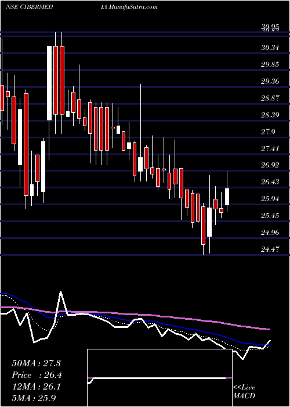Click the IA MunafaSutra.com watermark label
This screenshot has width=290, height=407.
(x=129, y=7)
